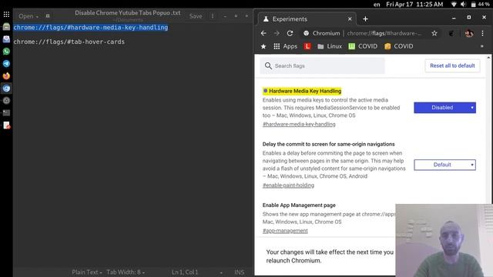Image resolution: width=493 pixels, height=277 pixels.
Task: Open the mail client dock icon
Action: pyautogui.click(x=6, y=39)
